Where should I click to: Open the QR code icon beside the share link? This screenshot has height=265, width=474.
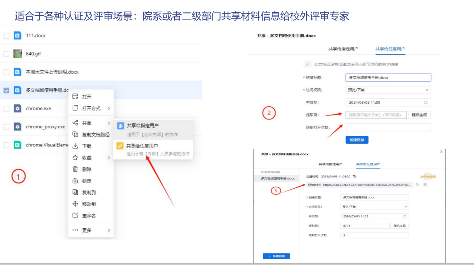tap(425, 185)
